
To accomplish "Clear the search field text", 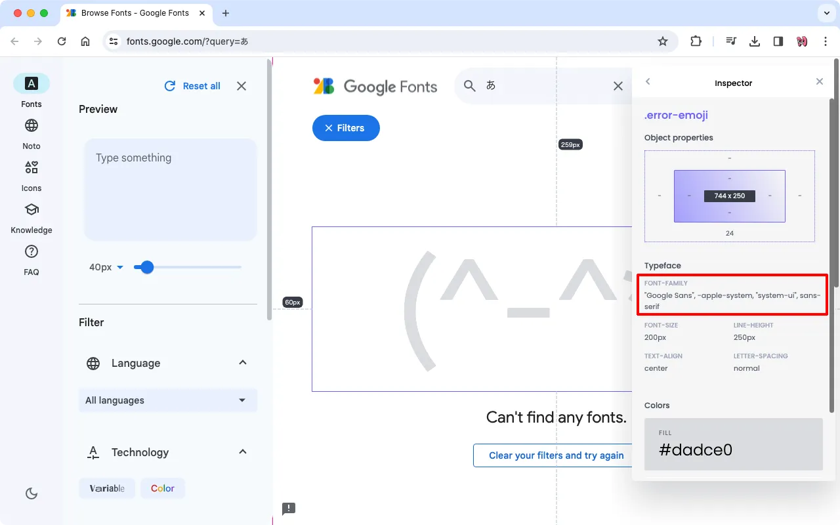I will [618, 86].
